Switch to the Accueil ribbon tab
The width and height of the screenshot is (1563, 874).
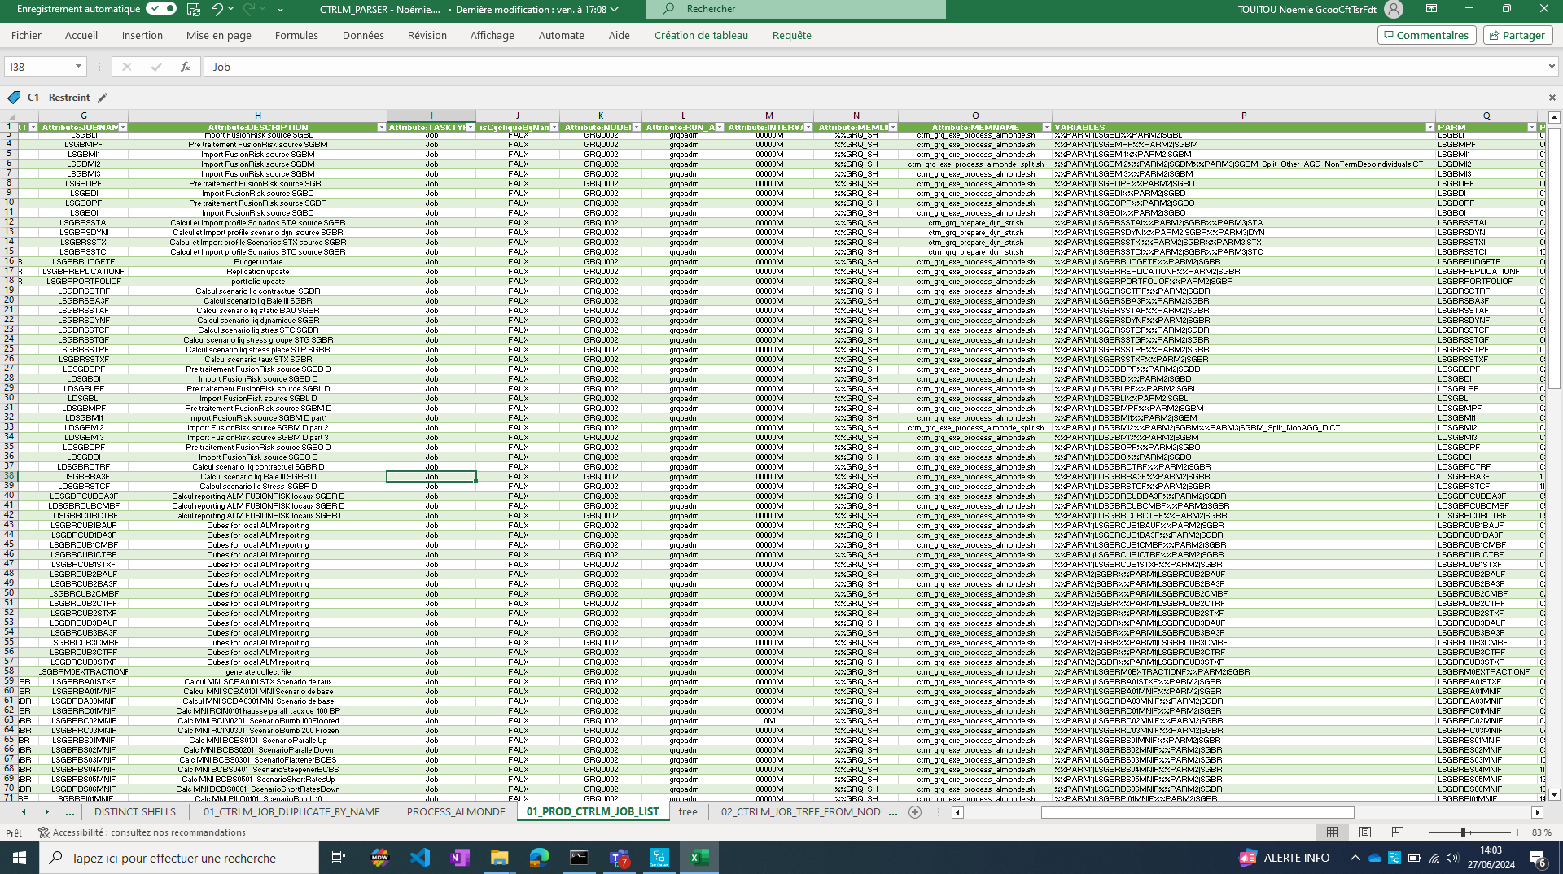81,35
